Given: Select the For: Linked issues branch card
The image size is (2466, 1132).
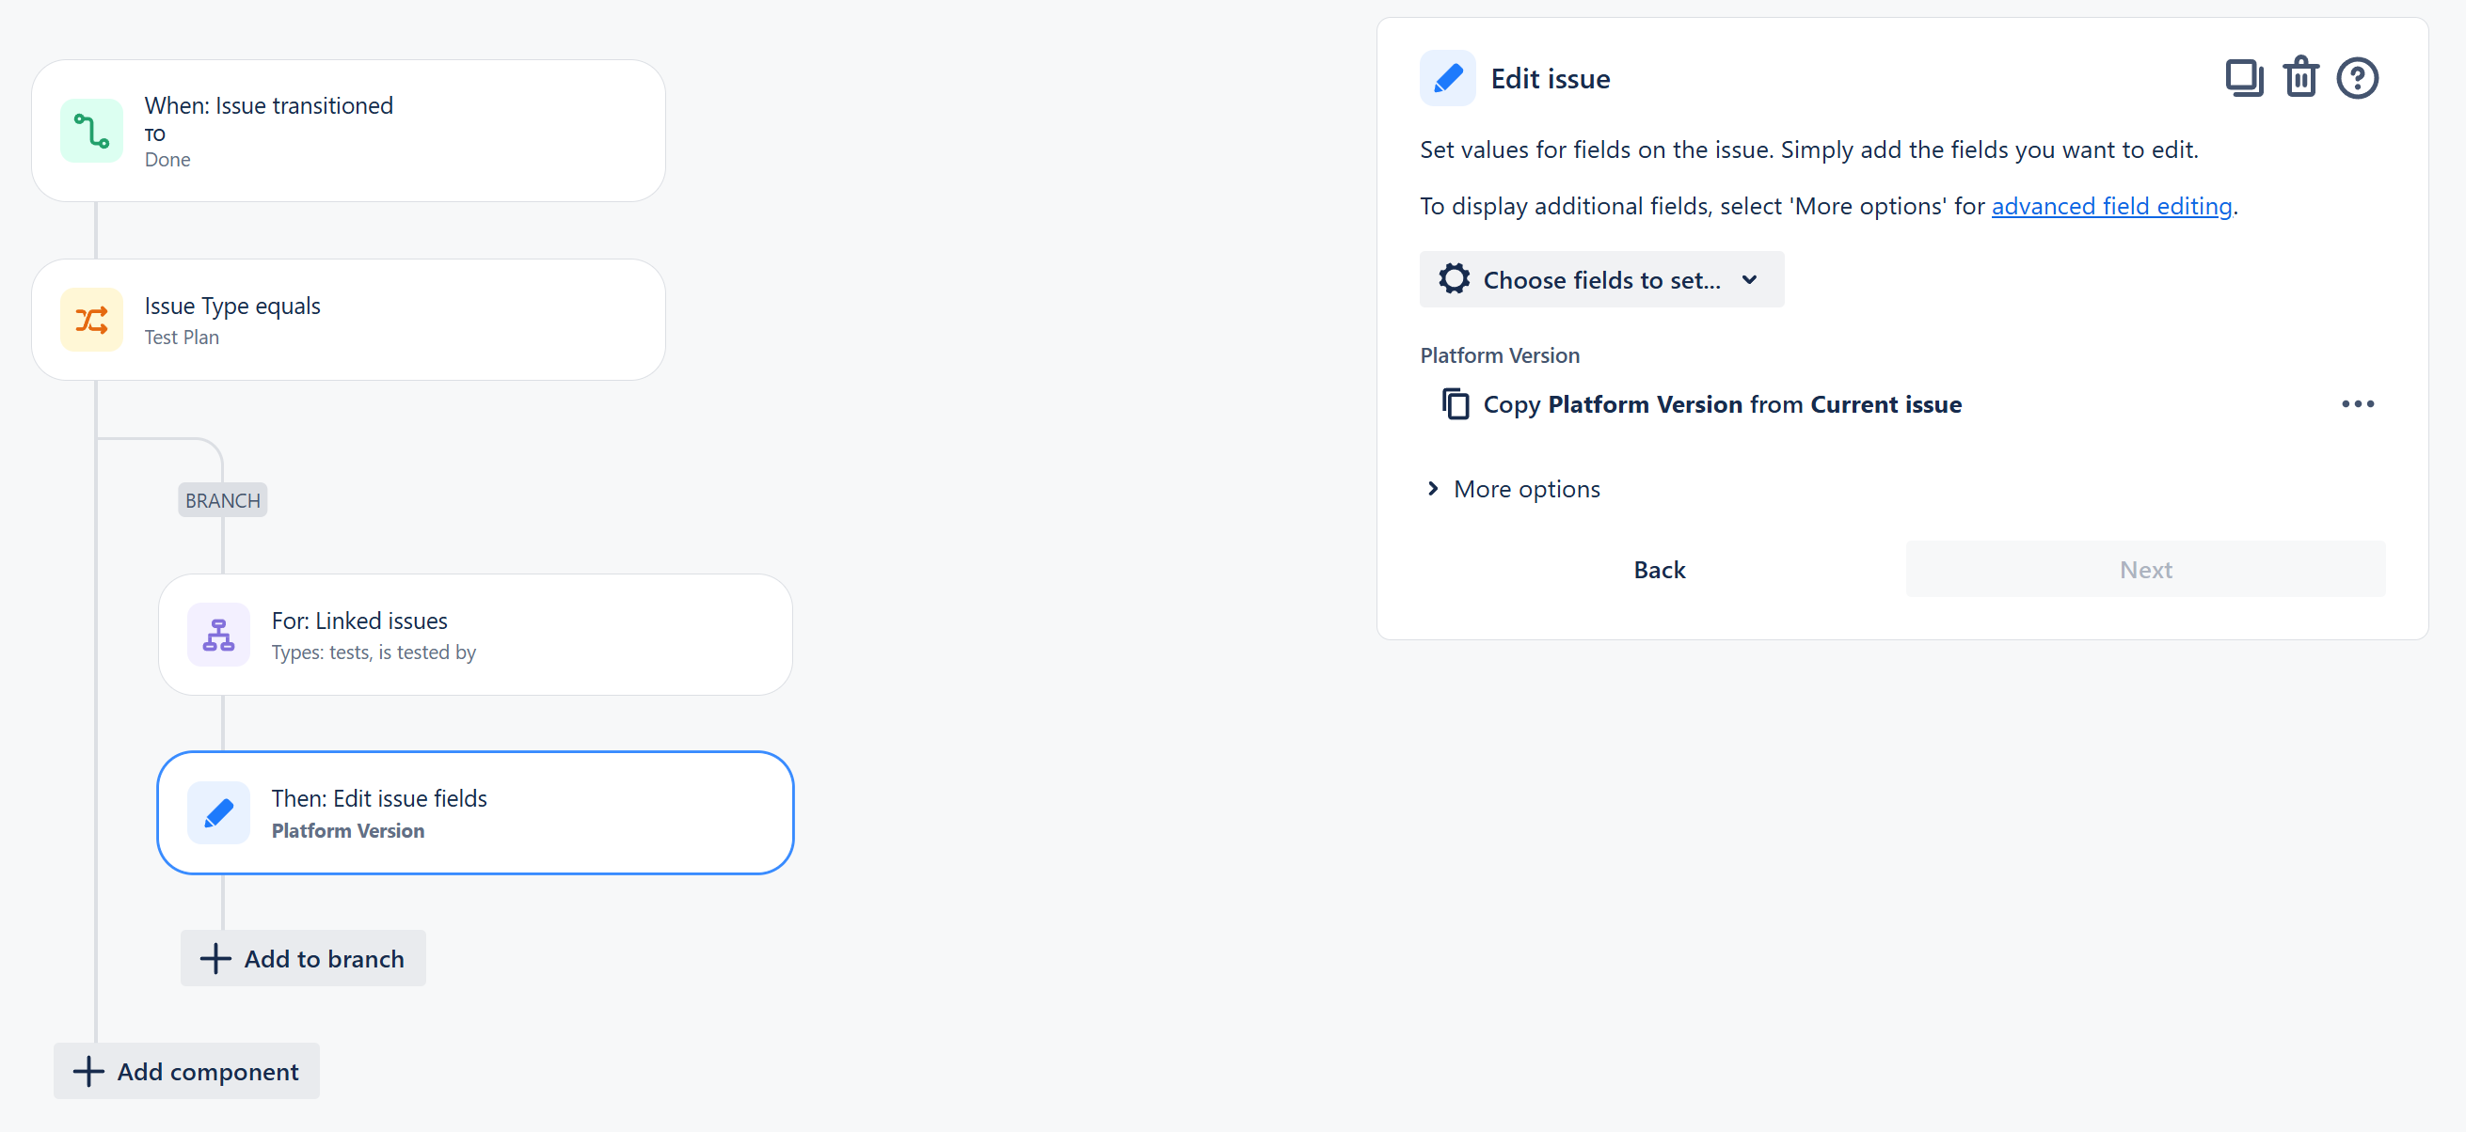Looking at the screenshot, I should click(475, 635).
